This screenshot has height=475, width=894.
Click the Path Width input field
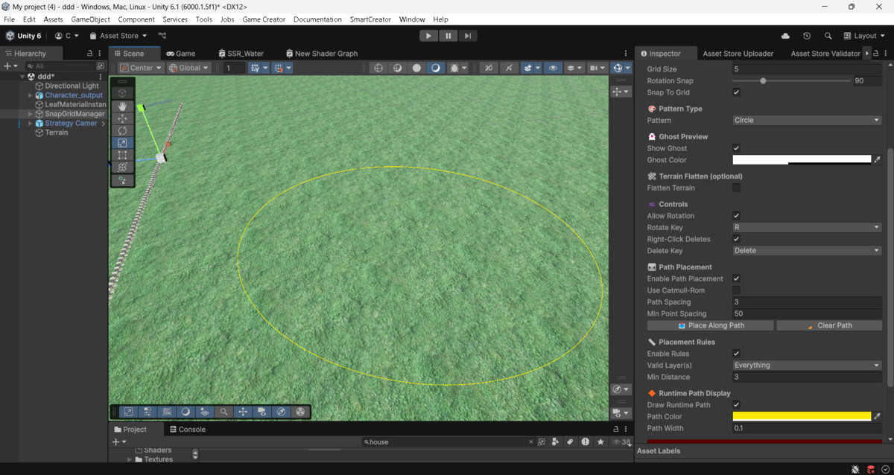point(807,428)
